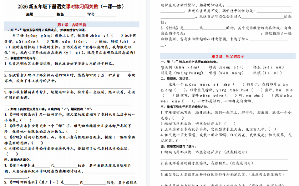
Task: Click the sentence starting 3.那小牧童横躺在牛背上
Action: pos(70,95)
